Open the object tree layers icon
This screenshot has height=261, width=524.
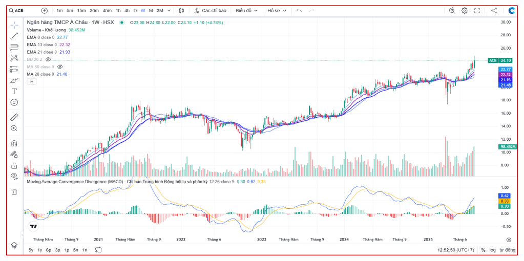[14, 245]
